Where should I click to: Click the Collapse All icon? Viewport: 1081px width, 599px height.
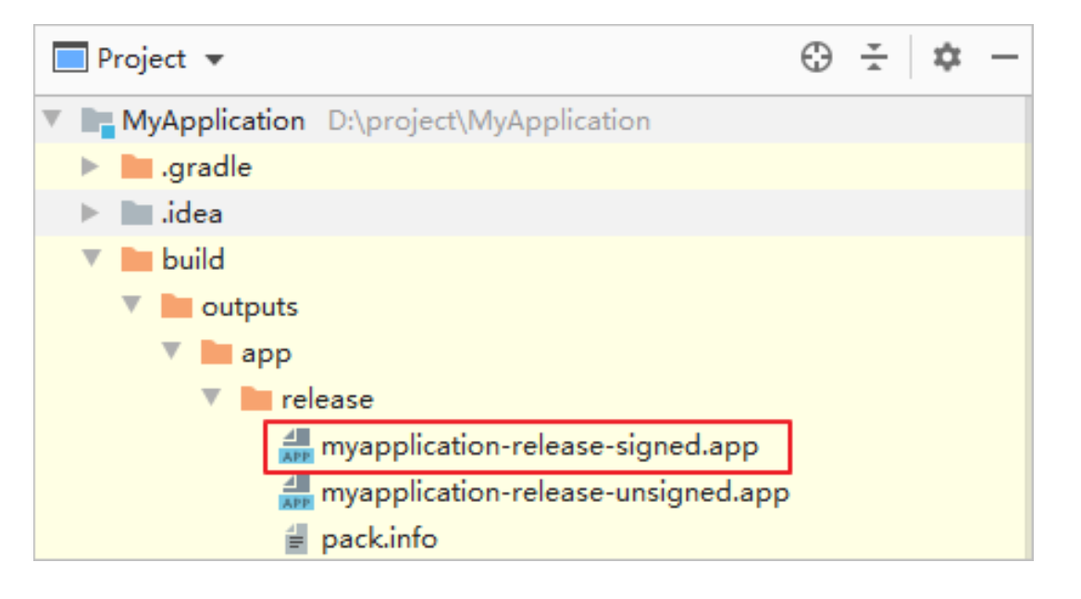(873, 58)
